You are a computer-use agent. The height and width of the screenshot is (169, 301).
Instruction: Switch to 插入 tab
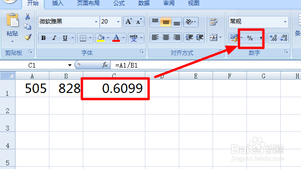pos(57,3)
